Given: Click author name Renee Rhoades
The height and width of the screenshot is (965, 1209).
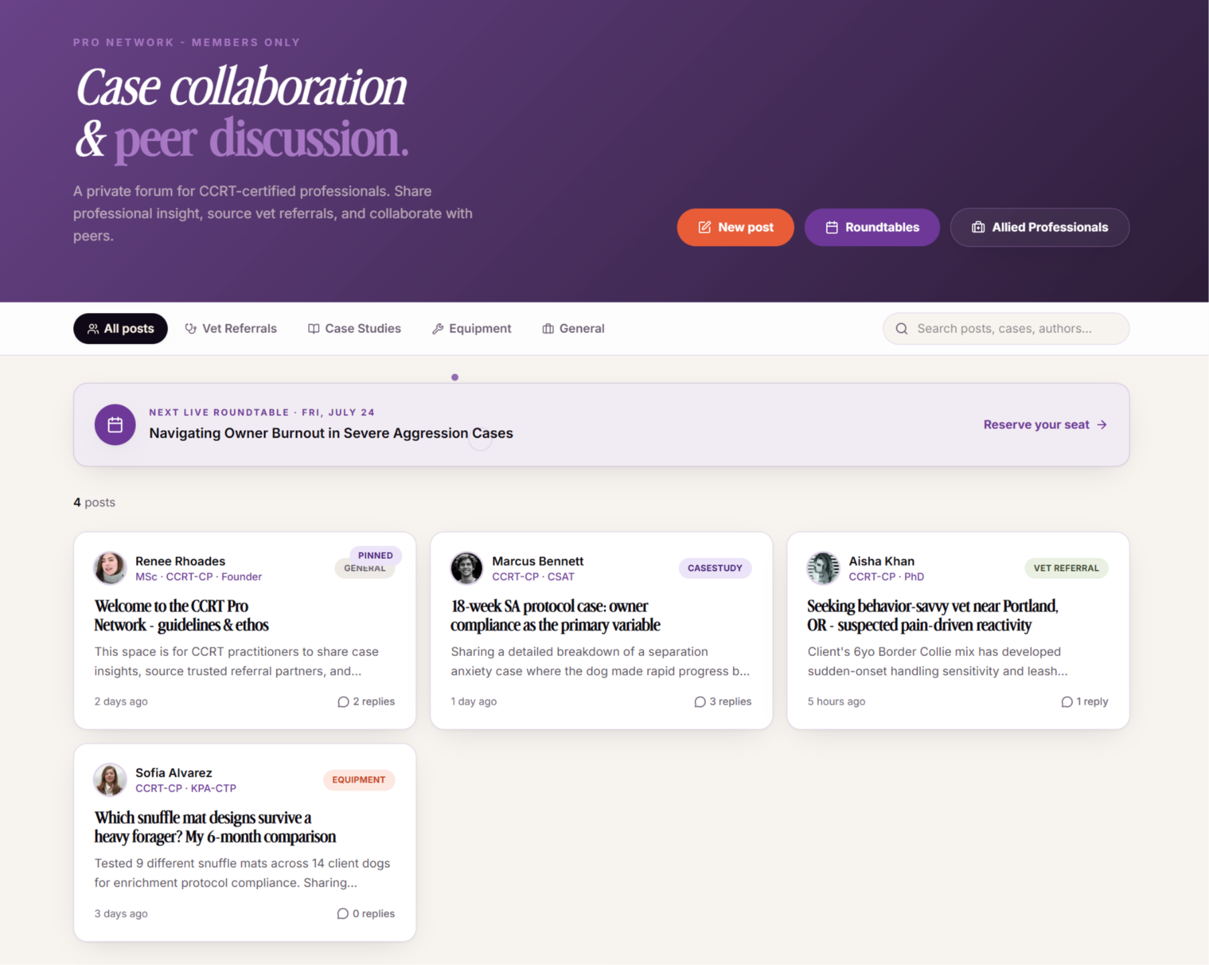Looking at the screenshot, I should click(x=180, y=561).
